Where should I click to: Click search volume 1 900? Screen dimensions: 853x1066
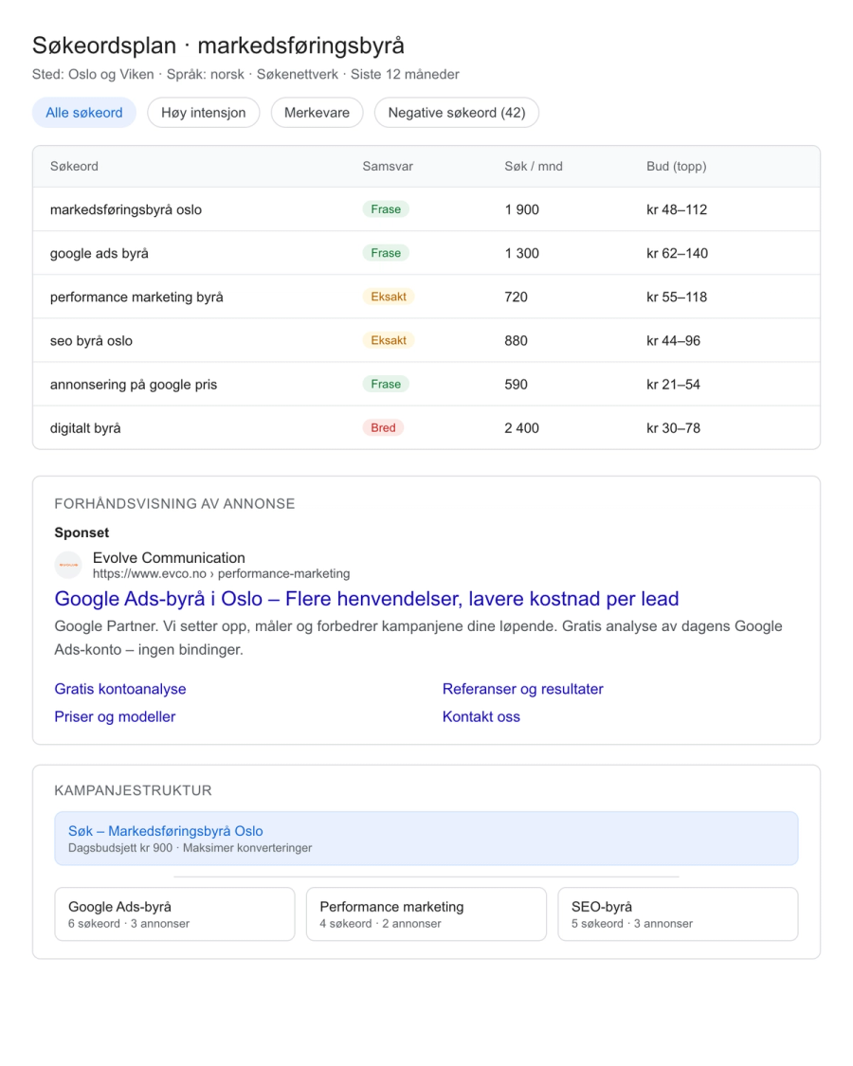pyautogui.click(x=521, y=209)
